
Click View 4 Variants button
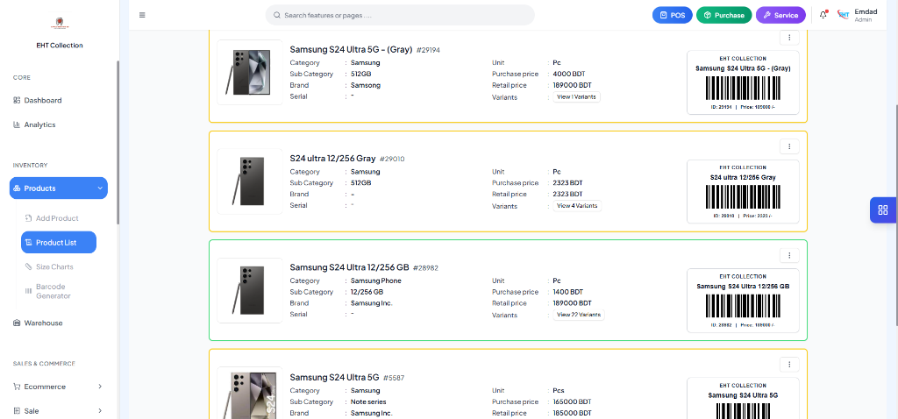pyautogui.click(x=577, y=205)
